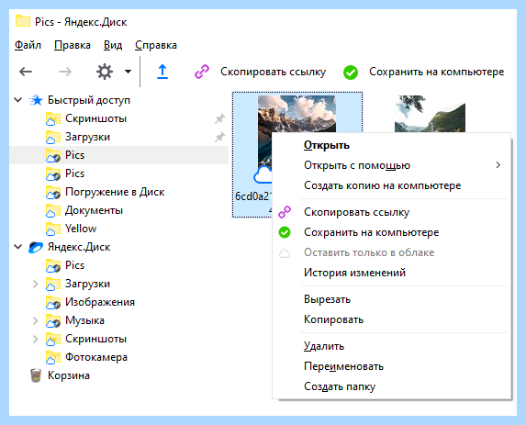Choose Скопировать ссылку in context menu

pos(356,212)
